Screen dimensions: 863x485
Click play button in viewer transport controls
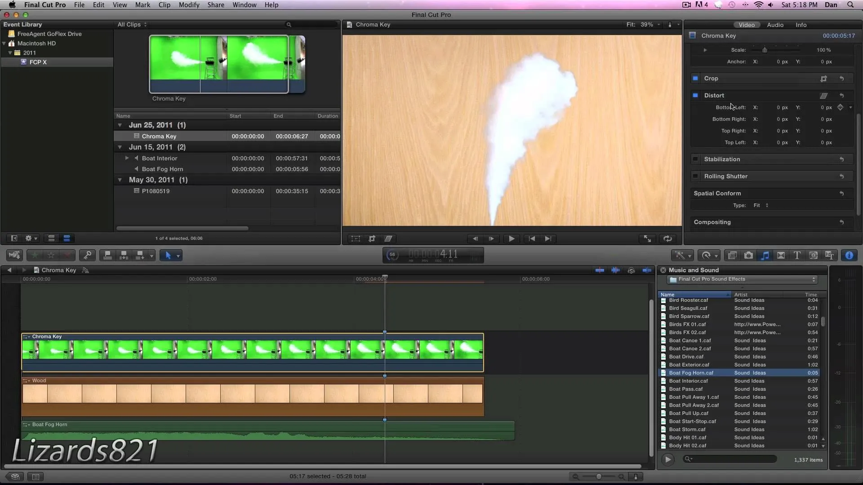[x=511, y=238]
